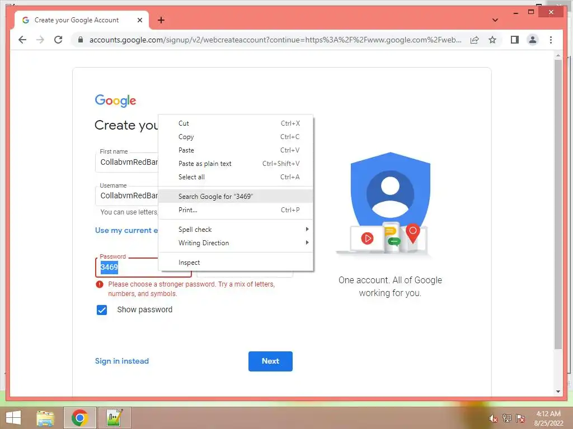The image size is (573, 429).
Task: Click the Show password label text
Action: pos(145,309)
